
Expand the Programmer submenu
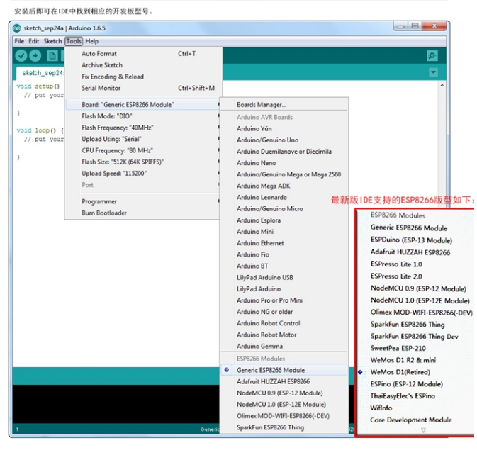tap(143, 201)
